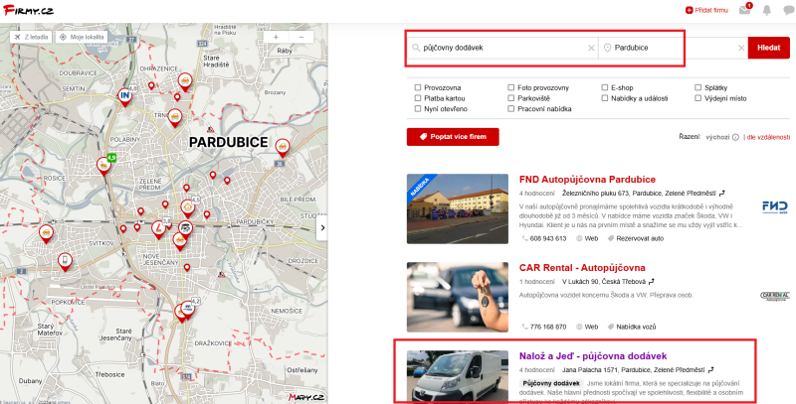Image resolution: width=796 pixels, height=404 pixels.
Task: Switch map to Z letadla aerial view
Action: tap(32, 37)
